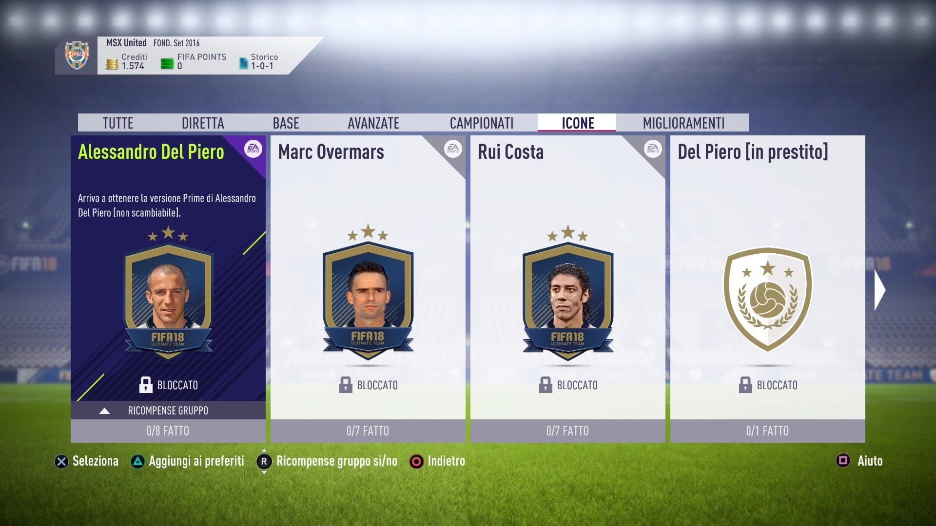Click the padlock icon on Marc Overmars card

(x=346, y=385)
